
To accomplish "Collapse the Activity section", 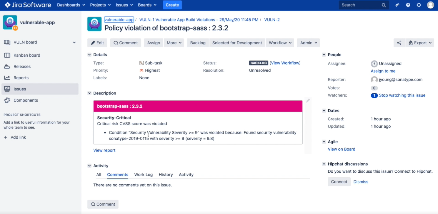I will point(89,166).
